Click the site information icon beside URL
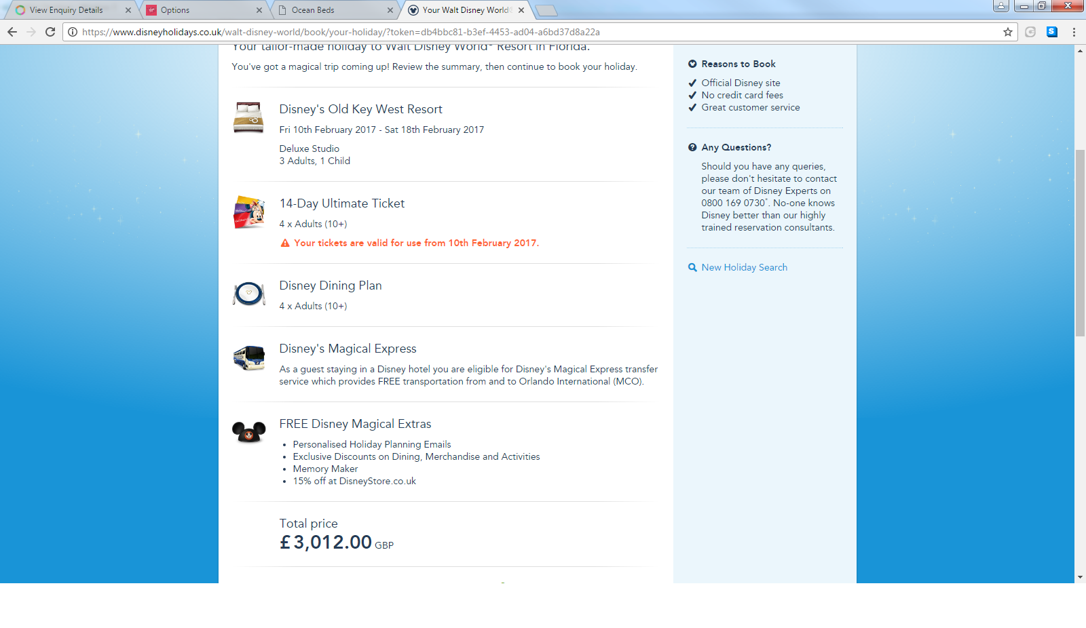1086x628 pixels. pyautogui.click(x=73, y=32)
